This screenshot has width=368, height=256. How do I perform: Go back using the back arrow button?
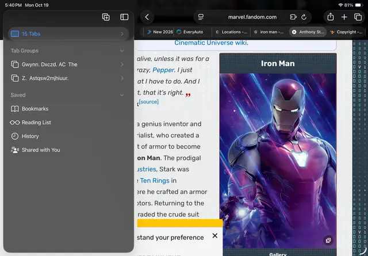pos(147,17)
